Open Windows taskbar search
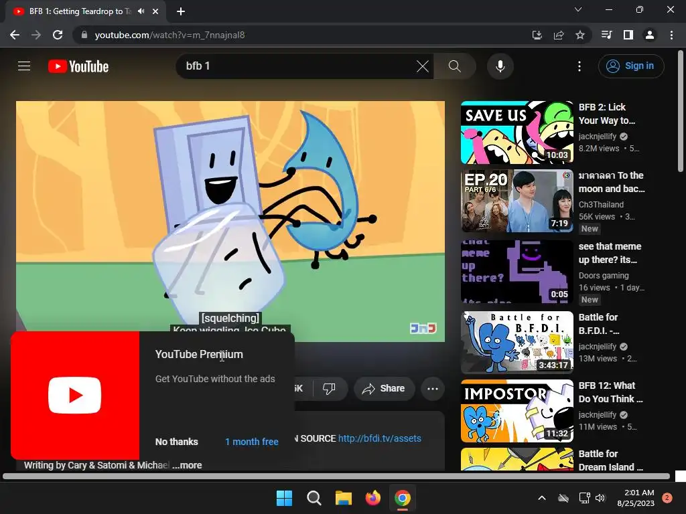The height and width of the screenshot is (514, 686). (314, 498)
